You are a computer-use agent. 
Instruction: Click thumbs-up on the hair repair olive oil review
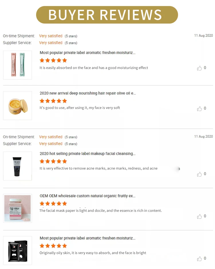(x=199, y=109)
